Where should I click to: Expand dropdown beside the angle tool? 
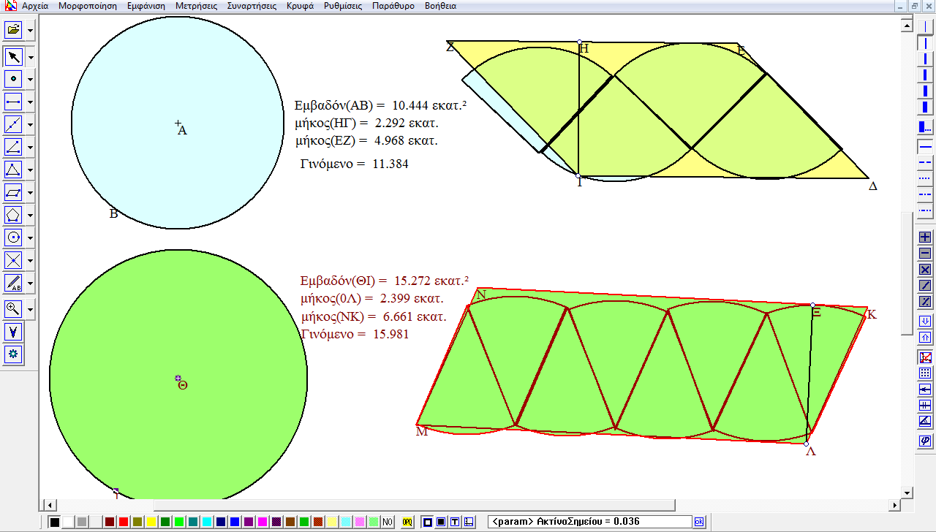tap(30, 148)
